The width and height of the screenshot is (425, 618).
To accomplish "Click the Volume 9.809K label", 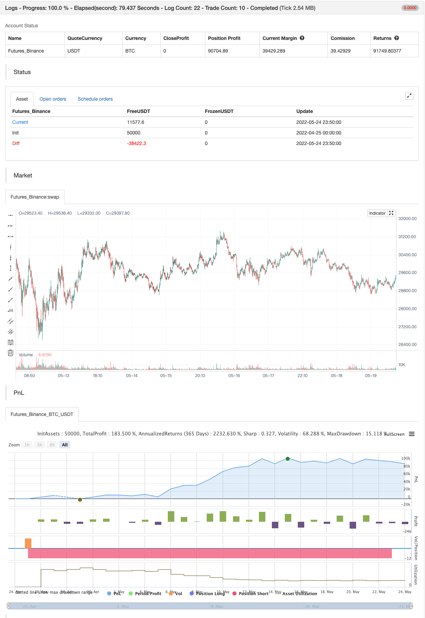I will [x=35, y=355].
